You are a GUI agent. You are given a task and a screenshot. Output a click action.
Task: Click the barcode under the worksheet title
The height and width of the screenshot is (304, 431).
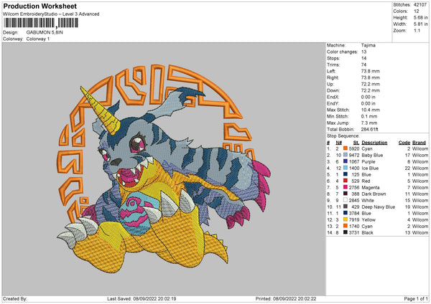(41, 23)
